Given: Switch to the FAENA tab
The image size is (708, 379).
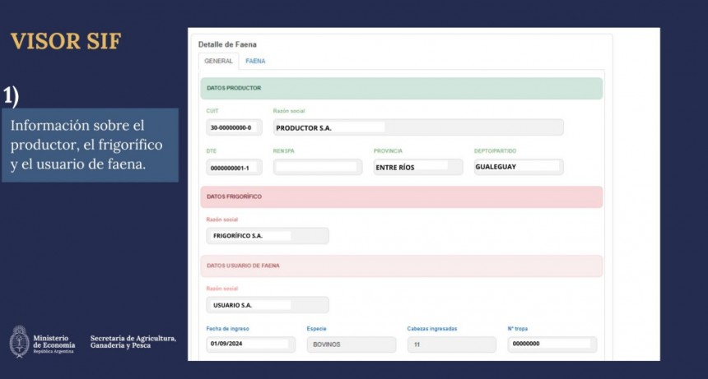Looking at the screenshot, I should click(x=255, y=61).
